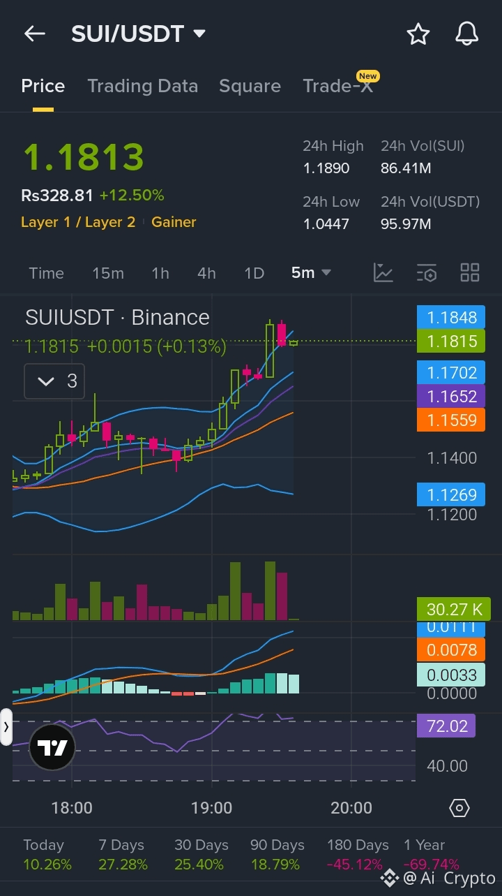The width and height of the screenshot is (502, 896).
Task: Click the Rs328.81 converted price
Action: click(x=57, y=196)
